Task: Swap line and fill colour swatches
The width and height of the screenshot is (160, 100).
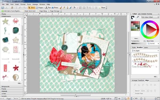Action: point(132,20)
